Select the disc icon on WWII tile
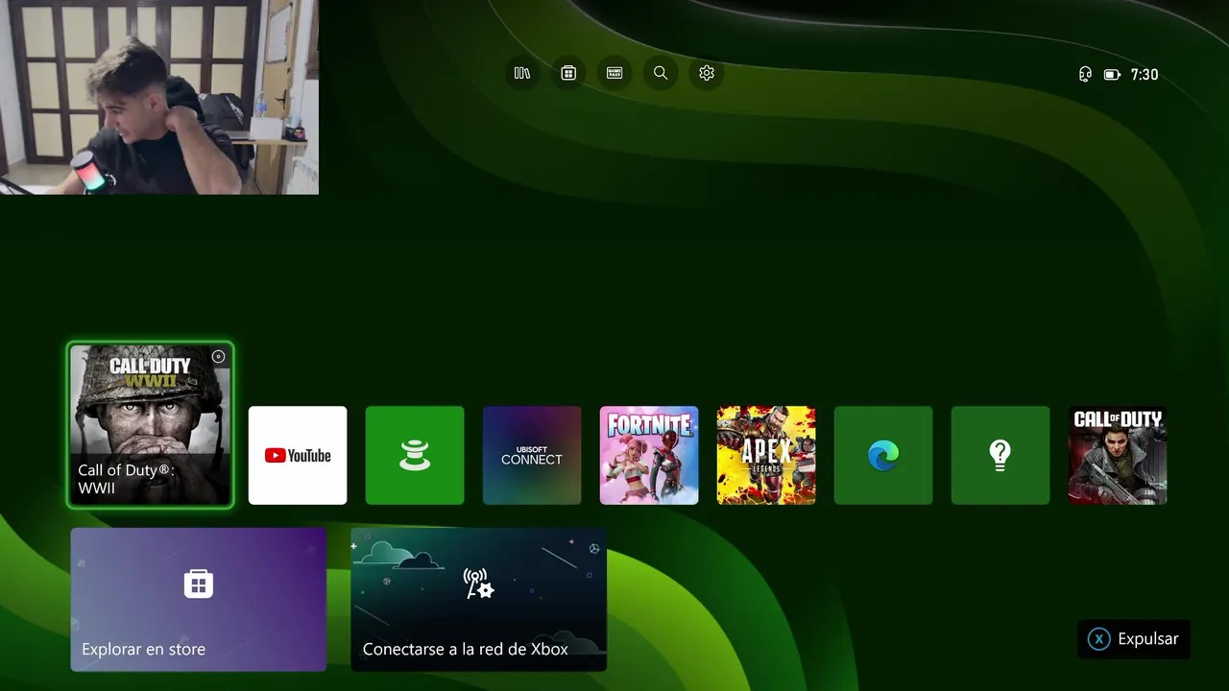Screen dimensions: 1229x691 pos(218,356)
